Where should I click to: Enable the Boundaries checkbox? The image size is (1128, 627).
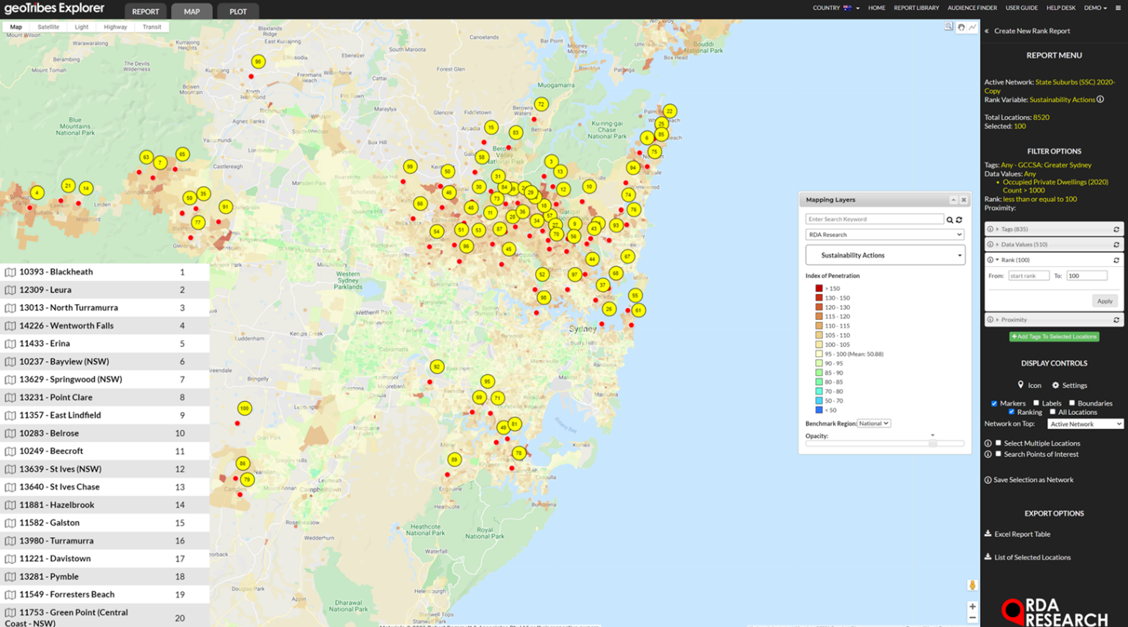point(1072,403)
